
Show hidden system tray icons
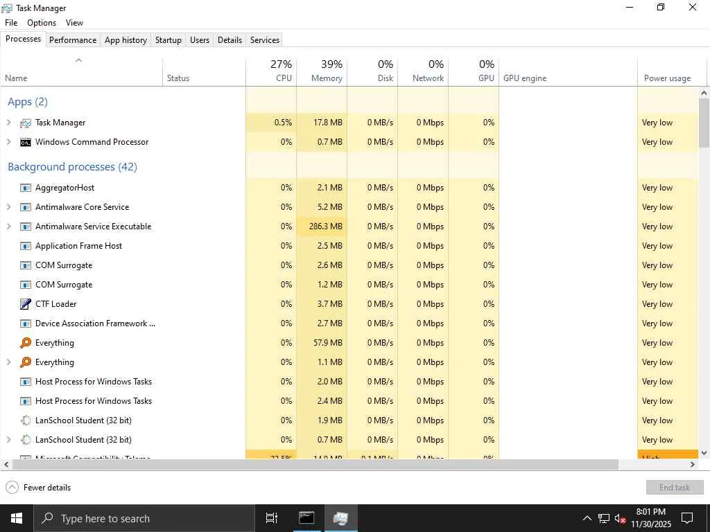tap(587, 518)
